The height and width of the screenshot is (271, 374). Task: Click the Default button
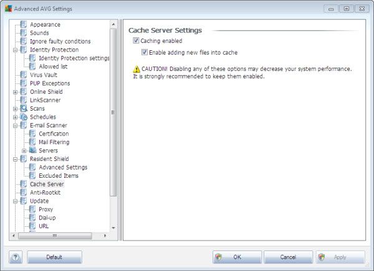click(54, 257)
